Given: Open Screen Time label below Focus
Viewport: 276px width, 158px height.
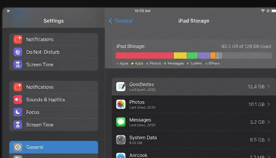Looking at the screenshot, I should pyautogui.click(x=40, y=125).
